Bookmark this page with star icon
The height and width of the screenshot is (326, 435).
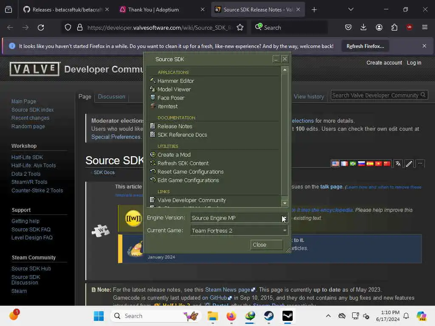[x=240, y=28]
